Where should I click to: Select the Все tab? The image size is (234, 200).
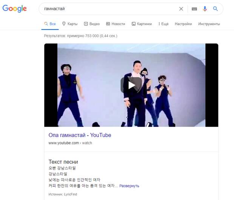point(50,24)
